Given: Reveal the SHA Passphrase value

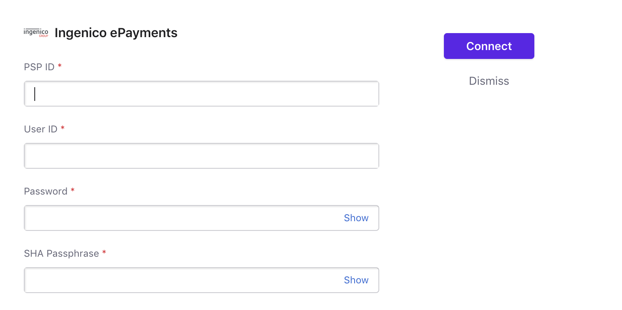Looking at the screenshot, I should tap(356, 280).
